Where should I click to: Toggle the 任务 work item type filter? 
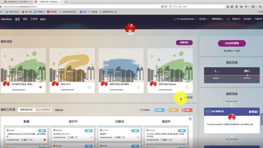coord(173,110)
